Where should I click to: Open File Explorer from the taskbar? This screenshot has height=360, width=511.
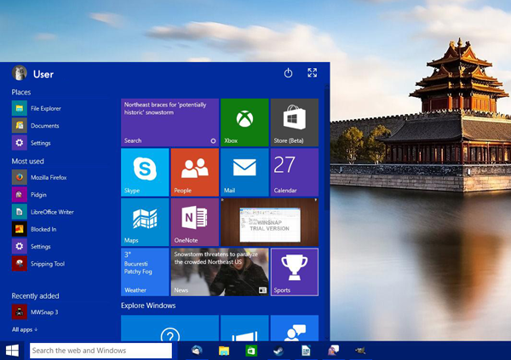click(x=224, y=351)
